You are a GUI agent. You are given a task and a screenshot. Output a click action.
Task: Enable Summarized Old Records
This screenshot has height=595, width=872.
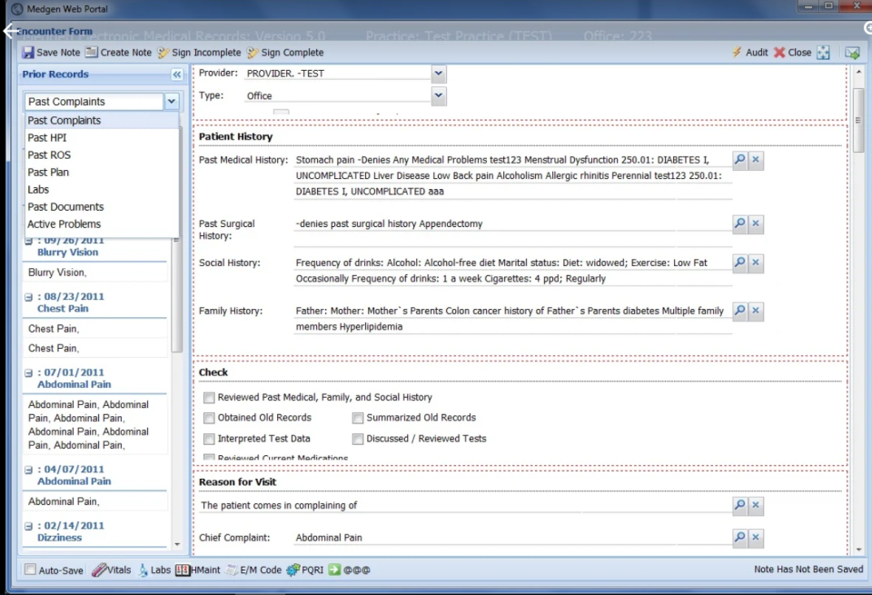[x=357, y=417]
